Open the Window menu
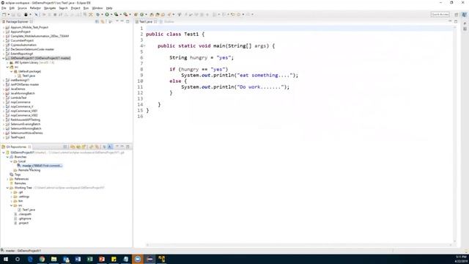 click(x=97, y=8)
